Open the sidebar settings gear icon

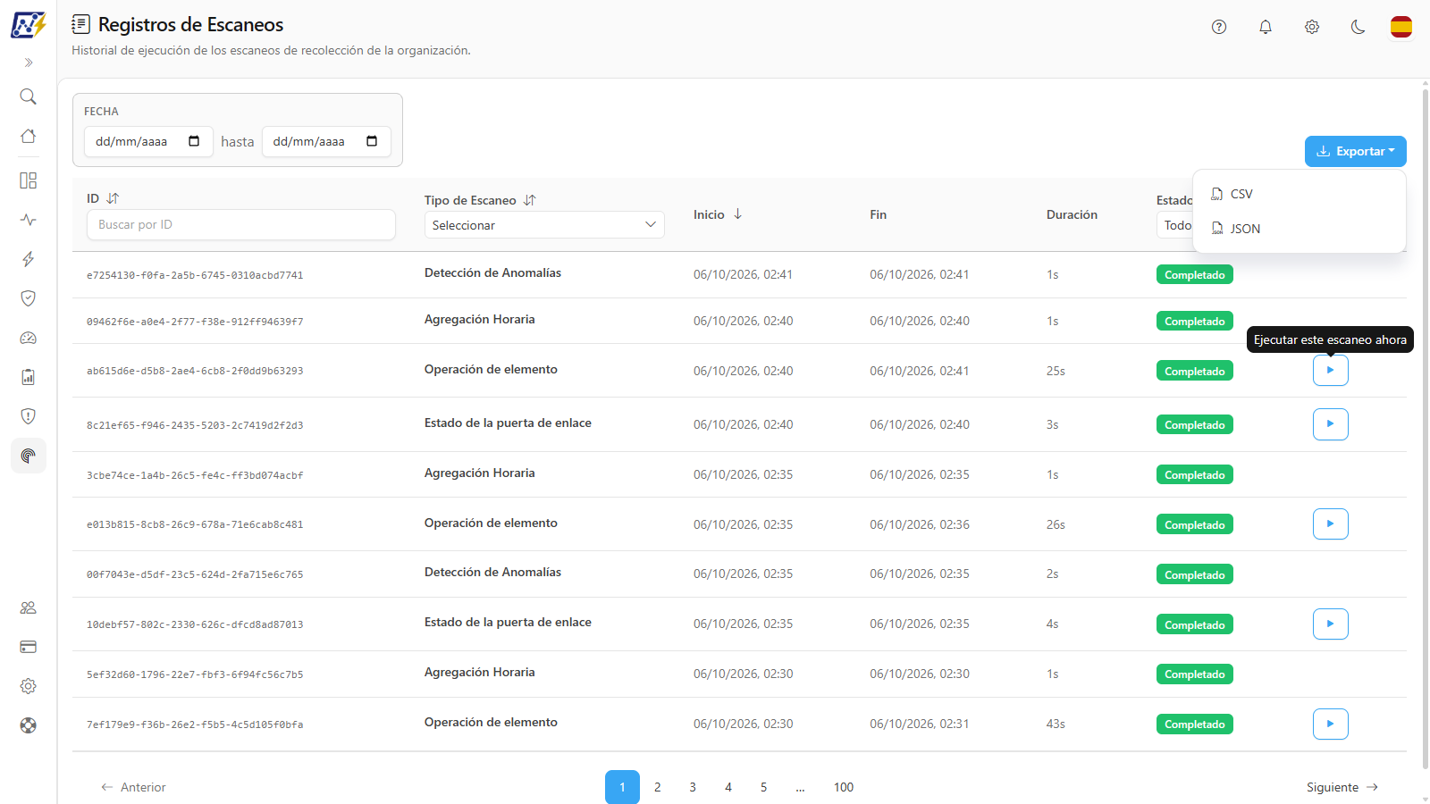point(29,686)
